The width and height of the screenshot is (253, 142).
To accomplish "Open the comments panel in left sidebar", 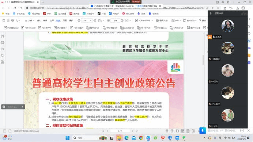I will (3, 49).
